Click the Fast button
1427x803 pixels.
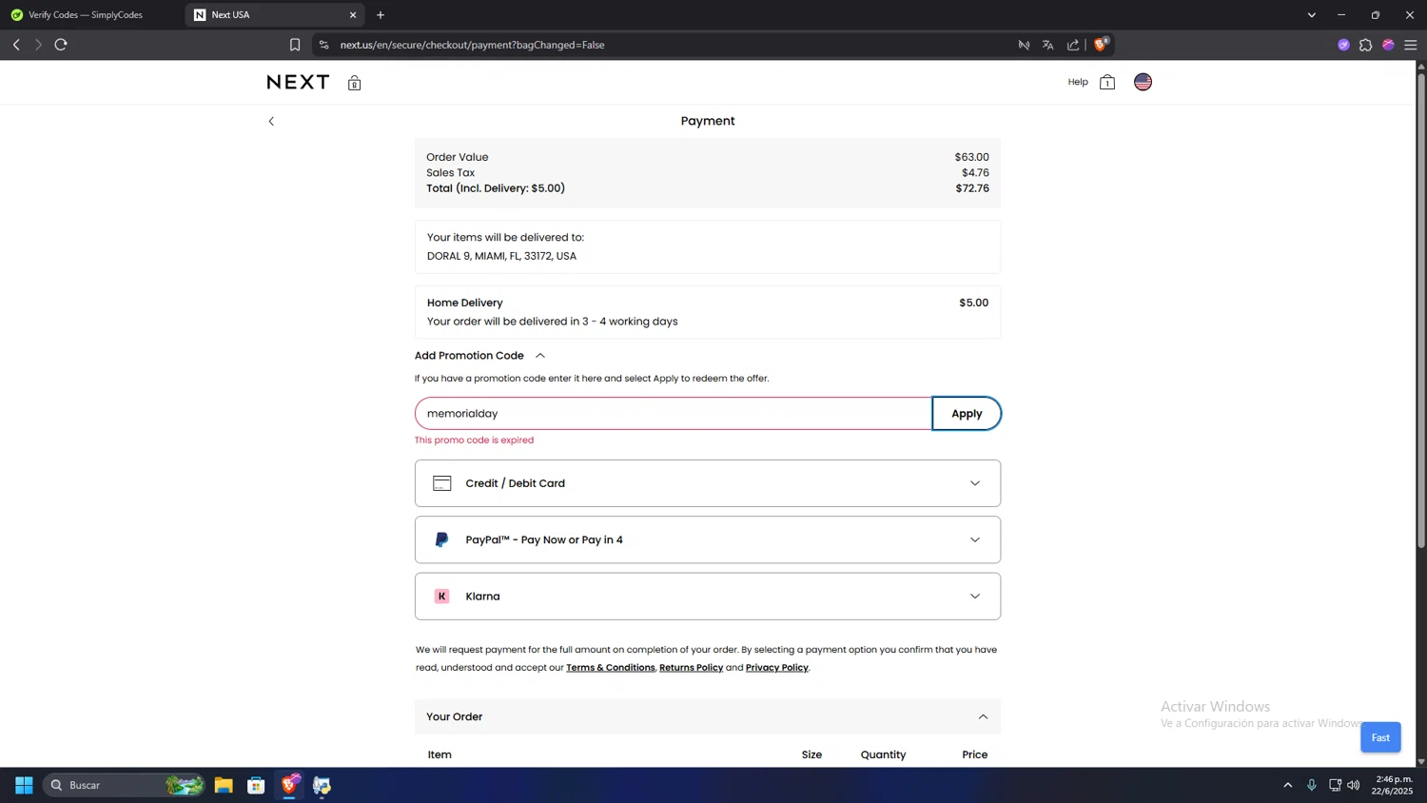(1380, 737)
